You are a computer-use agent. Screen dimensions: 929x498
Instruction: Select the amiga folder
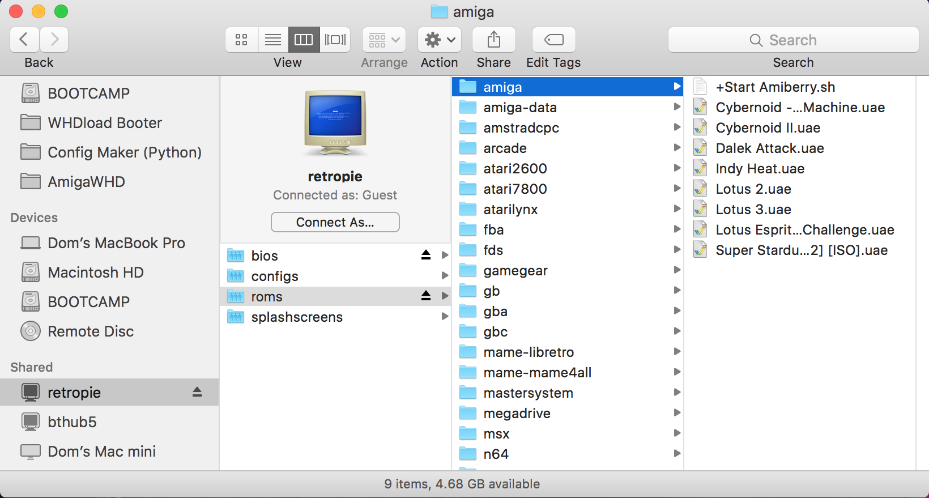click(x=568, y=87)
